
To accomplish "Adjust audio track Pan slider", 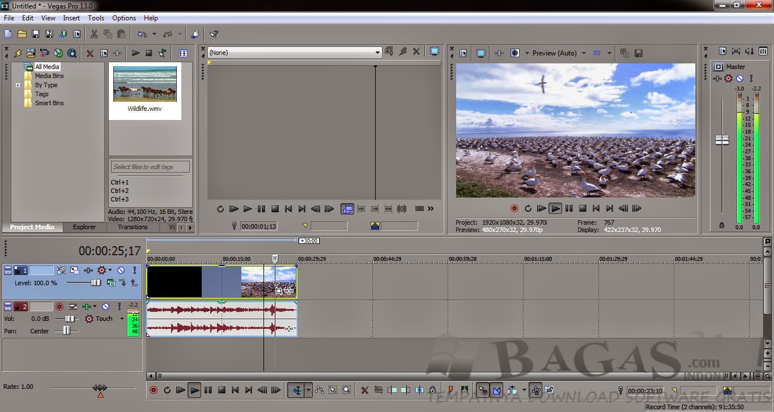I will pyautogui.click(x=67, y=331).
